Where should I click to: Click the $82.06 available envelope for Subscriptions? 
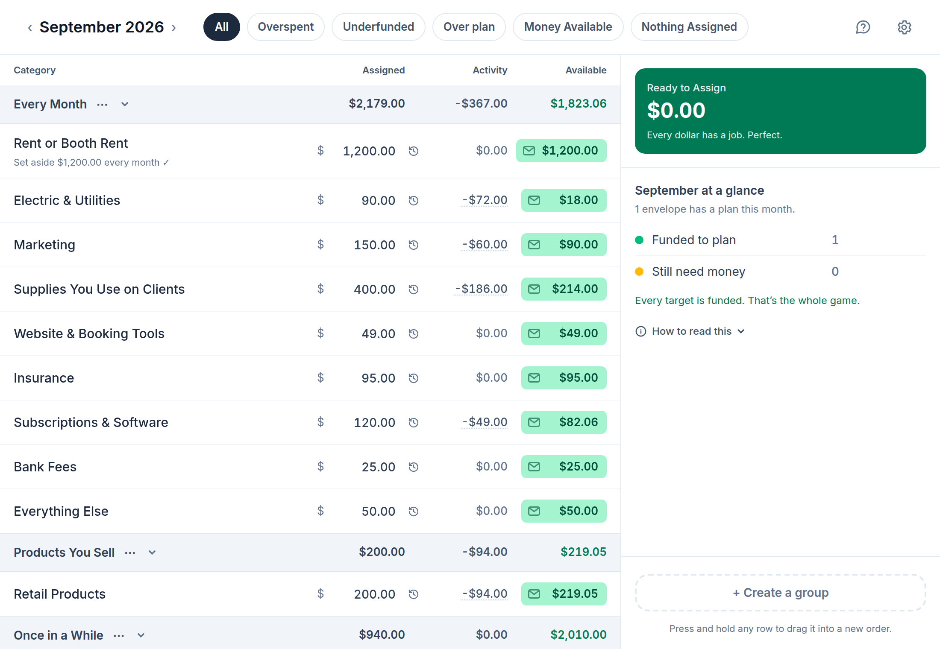point(564,422)
